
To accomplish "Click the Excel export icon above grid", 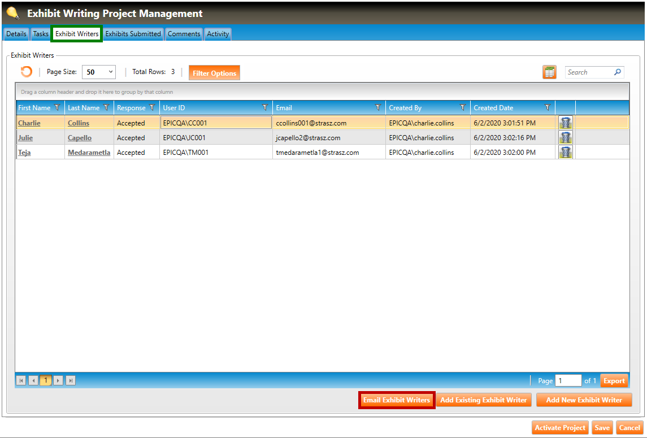I will (549, 72).
